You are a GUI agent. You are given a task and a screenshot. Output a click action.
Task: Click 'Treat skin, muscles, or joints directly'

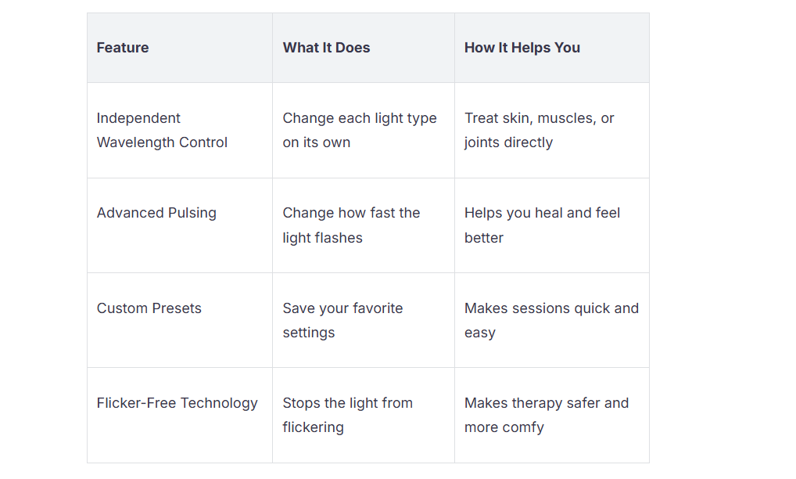[x=539, y=130]
